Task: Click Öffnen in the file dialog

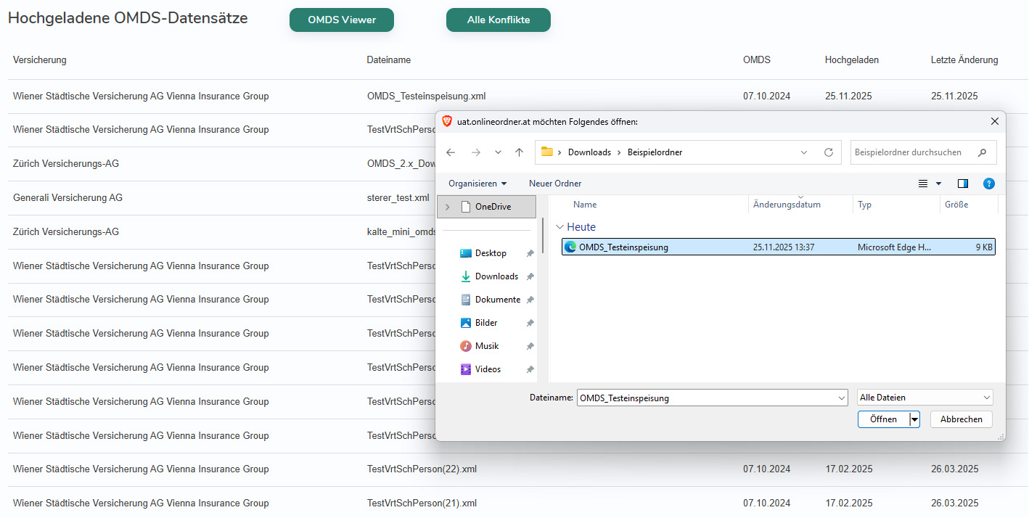Action: (883, 419)
